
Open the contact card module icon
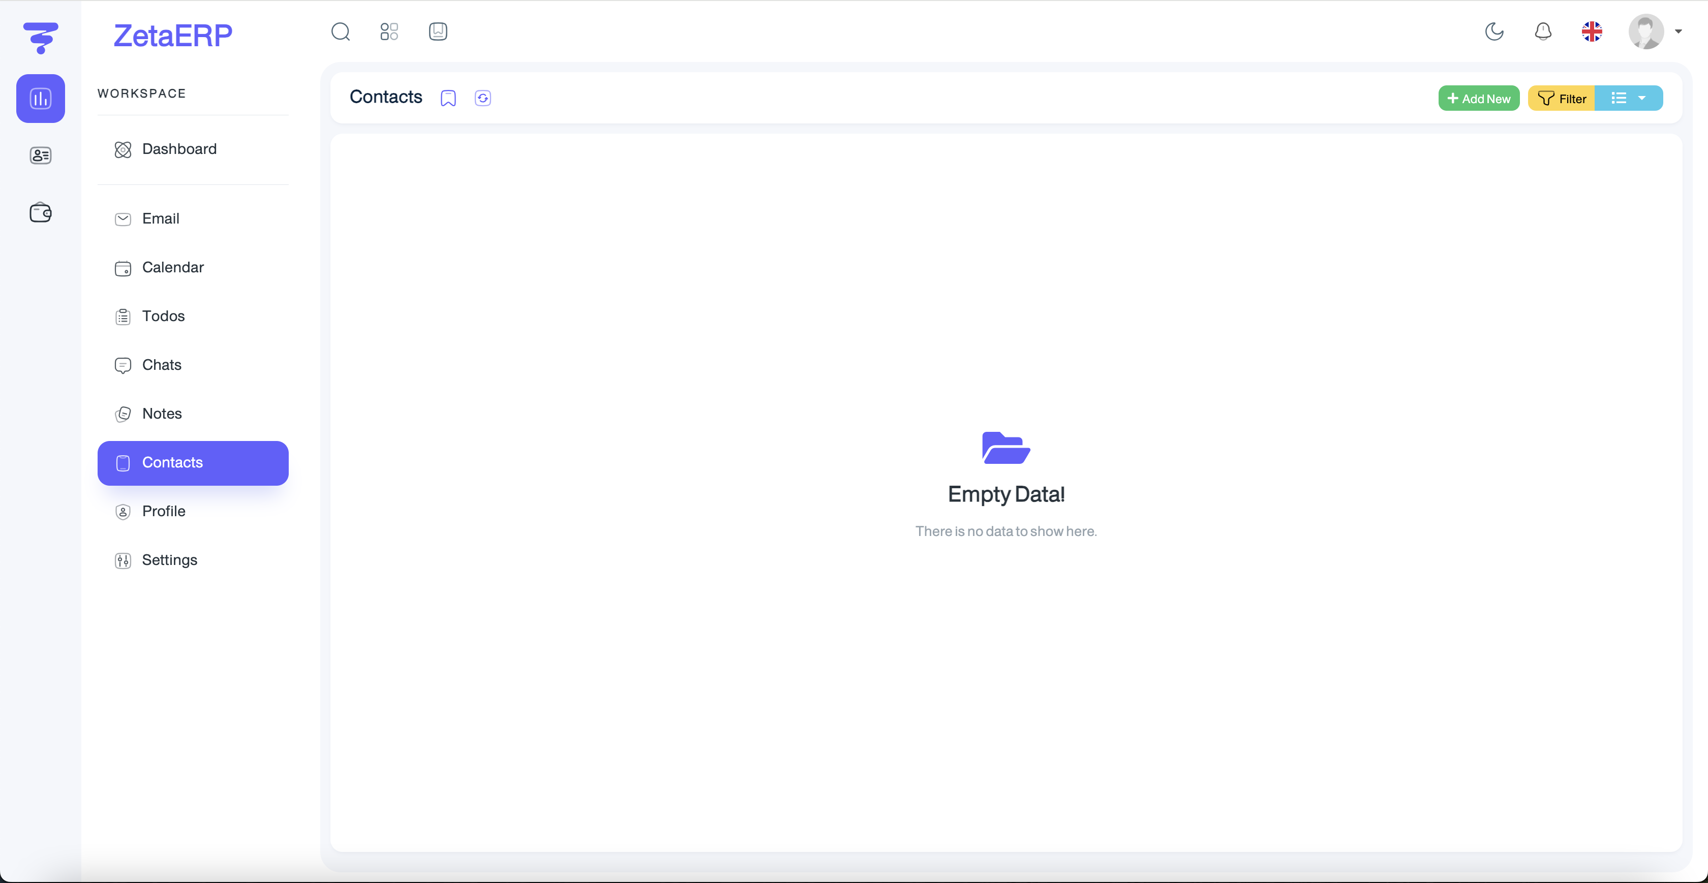(x=41, y=156)
